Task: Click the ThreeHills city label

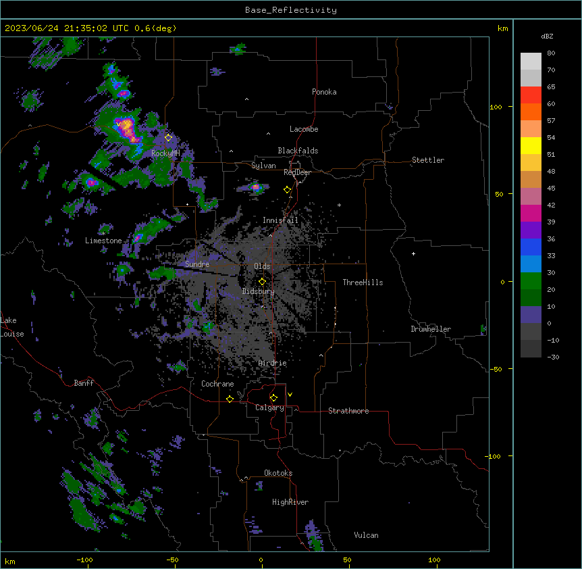Action: point(363,282)
